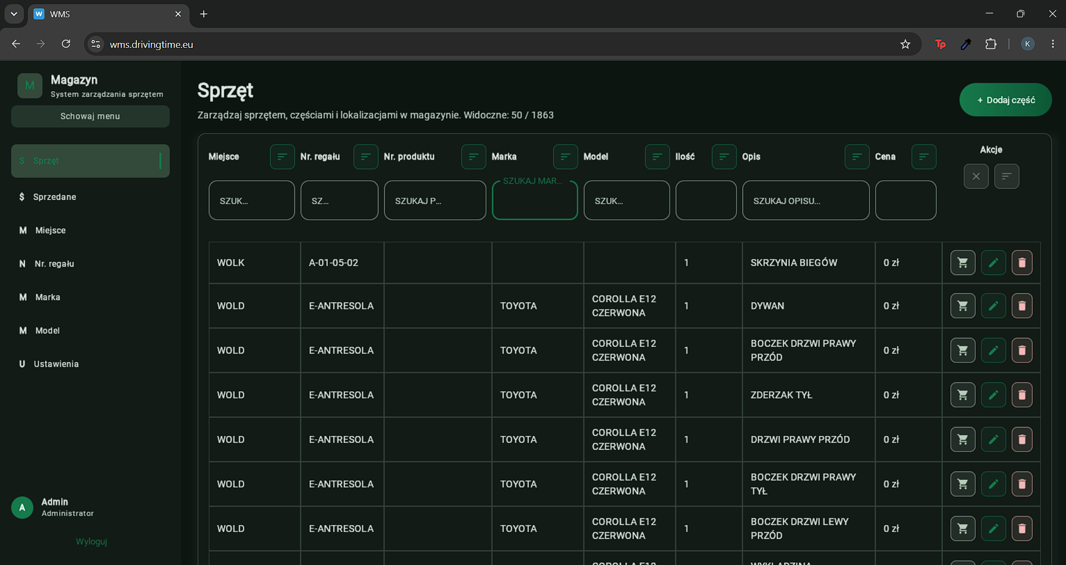Sort by Nr. produktu column
This screenshot has width=1066, height=565.
pos(474,157)
